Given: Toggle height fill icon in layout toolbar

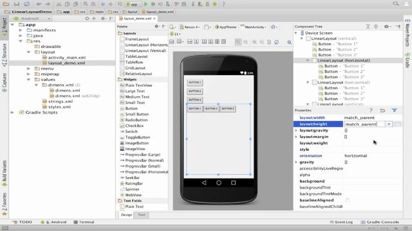Looking at the screenshot, I should pos(196,42).
